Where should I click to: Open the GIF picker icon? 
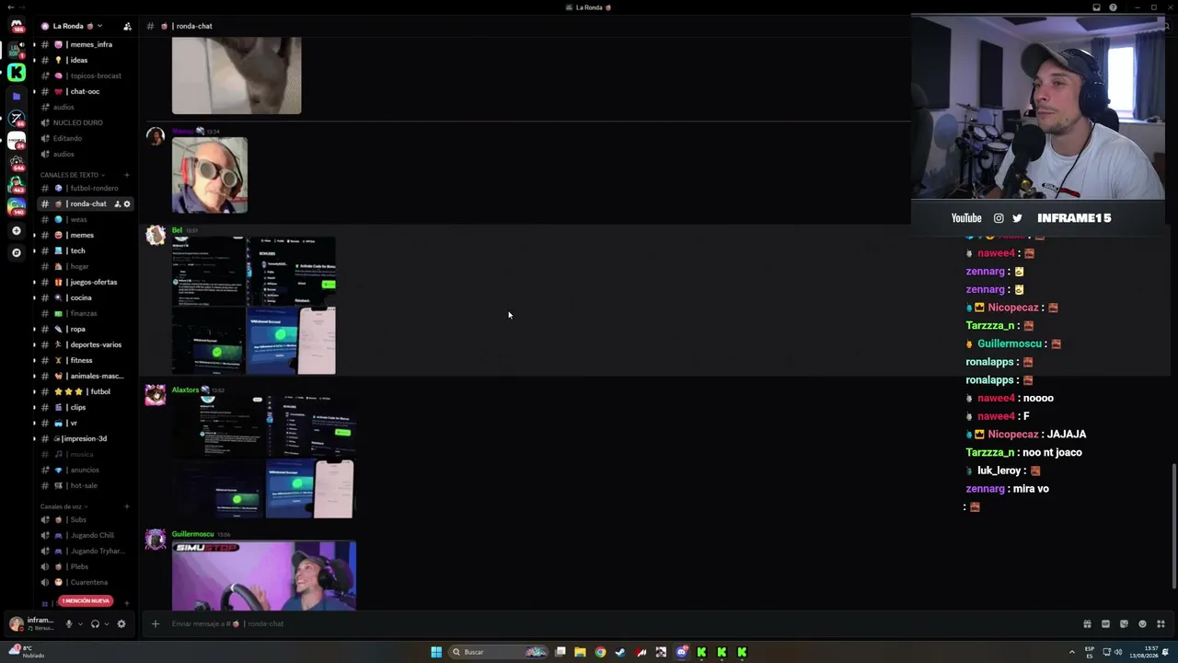(1105, 623)
